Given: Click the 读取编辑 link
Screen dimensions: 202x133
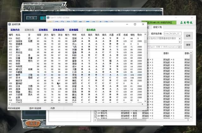Looking at the screenshot, I should 74,30.
